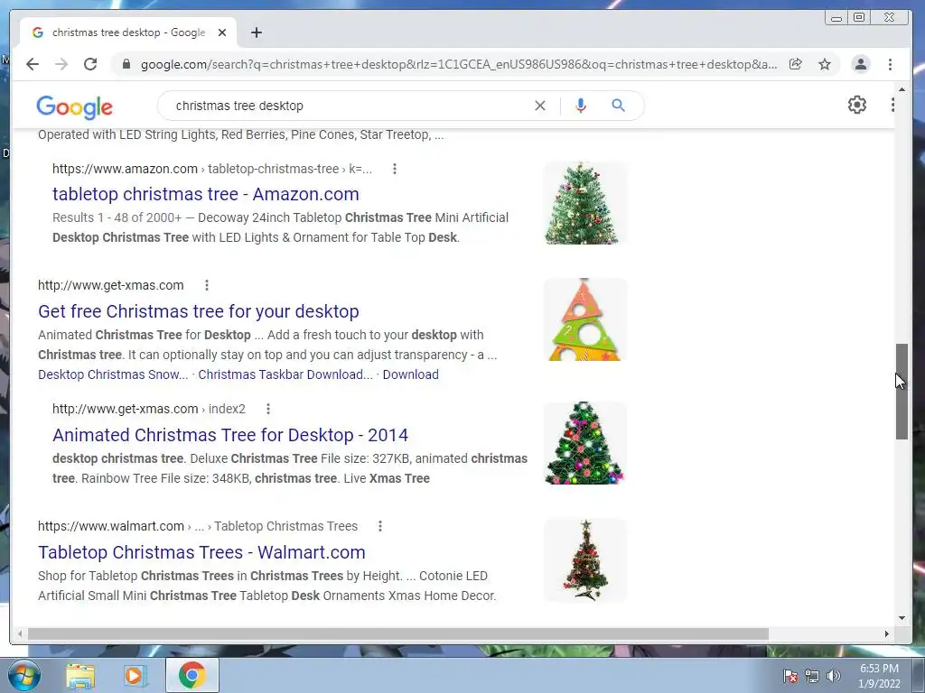Screen dimensions: 925x693
Task: Open site security padlock info
Action: pyautogui.click(x=126, y=64)
